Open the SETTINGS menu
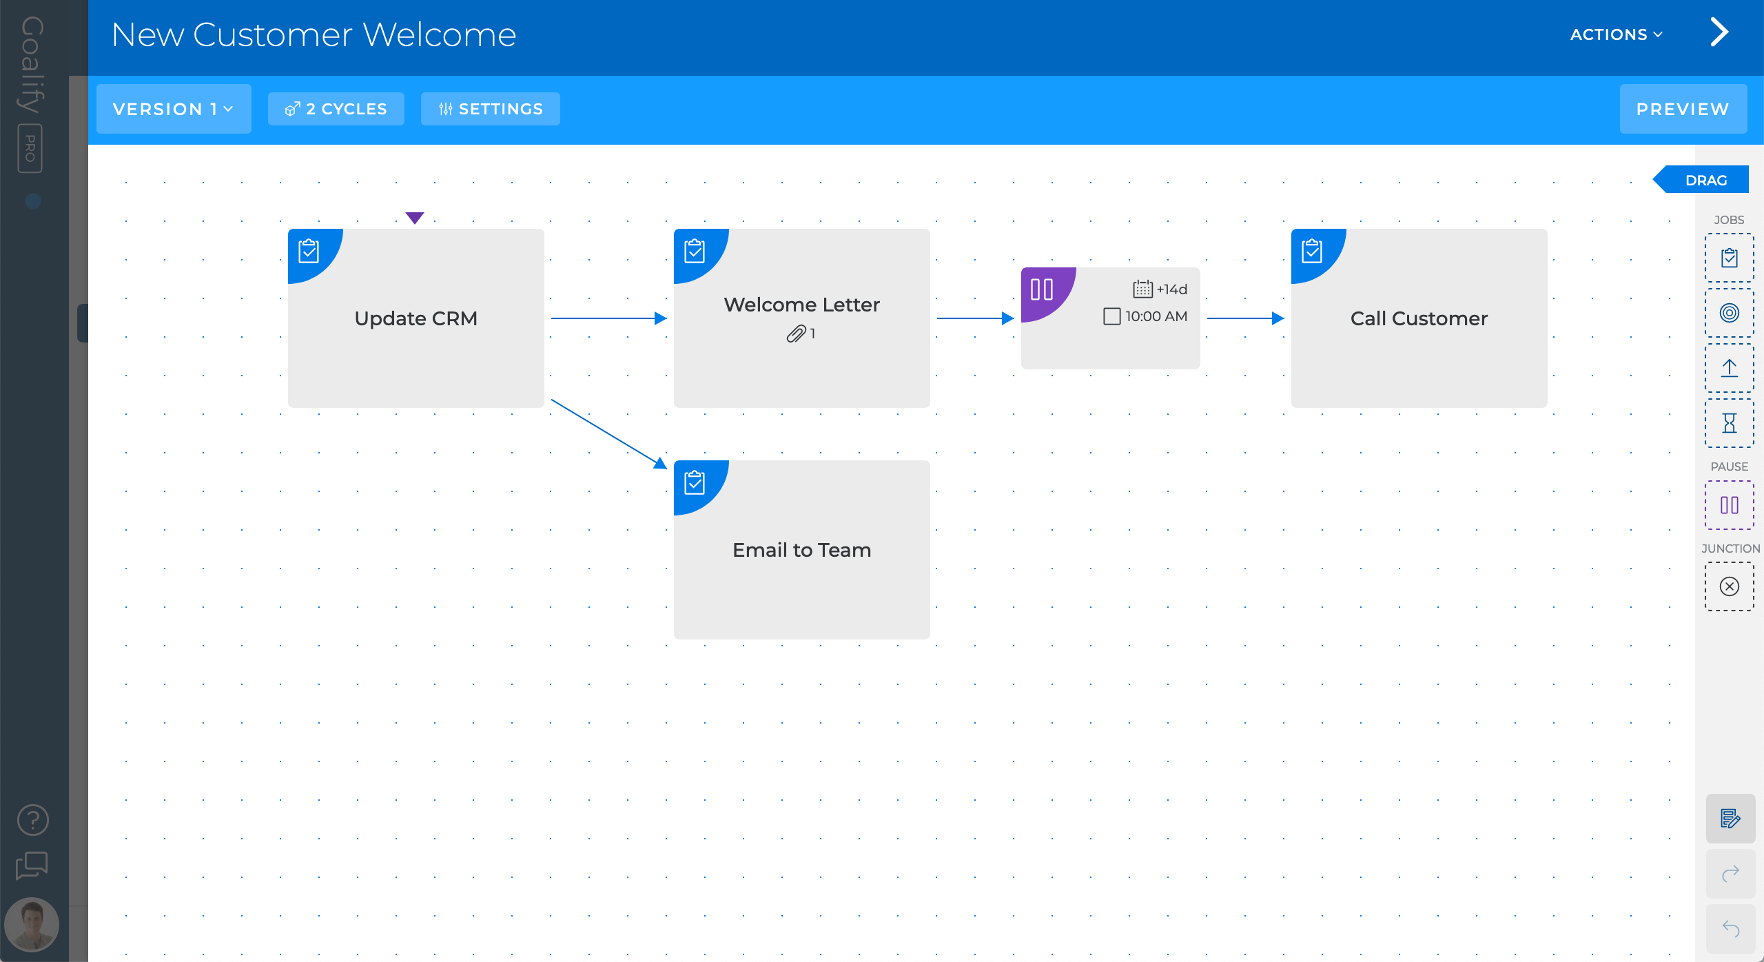 490,108
